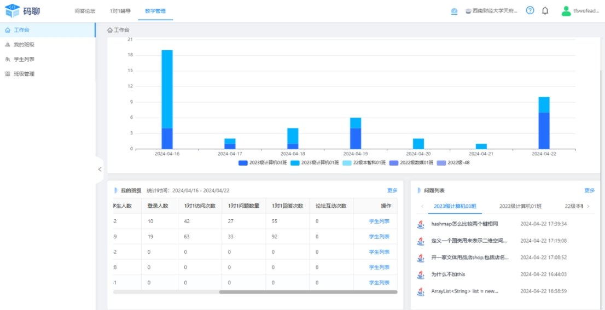Open the notification bell
This screenshot has height=310, width=605.
point(545,11)
